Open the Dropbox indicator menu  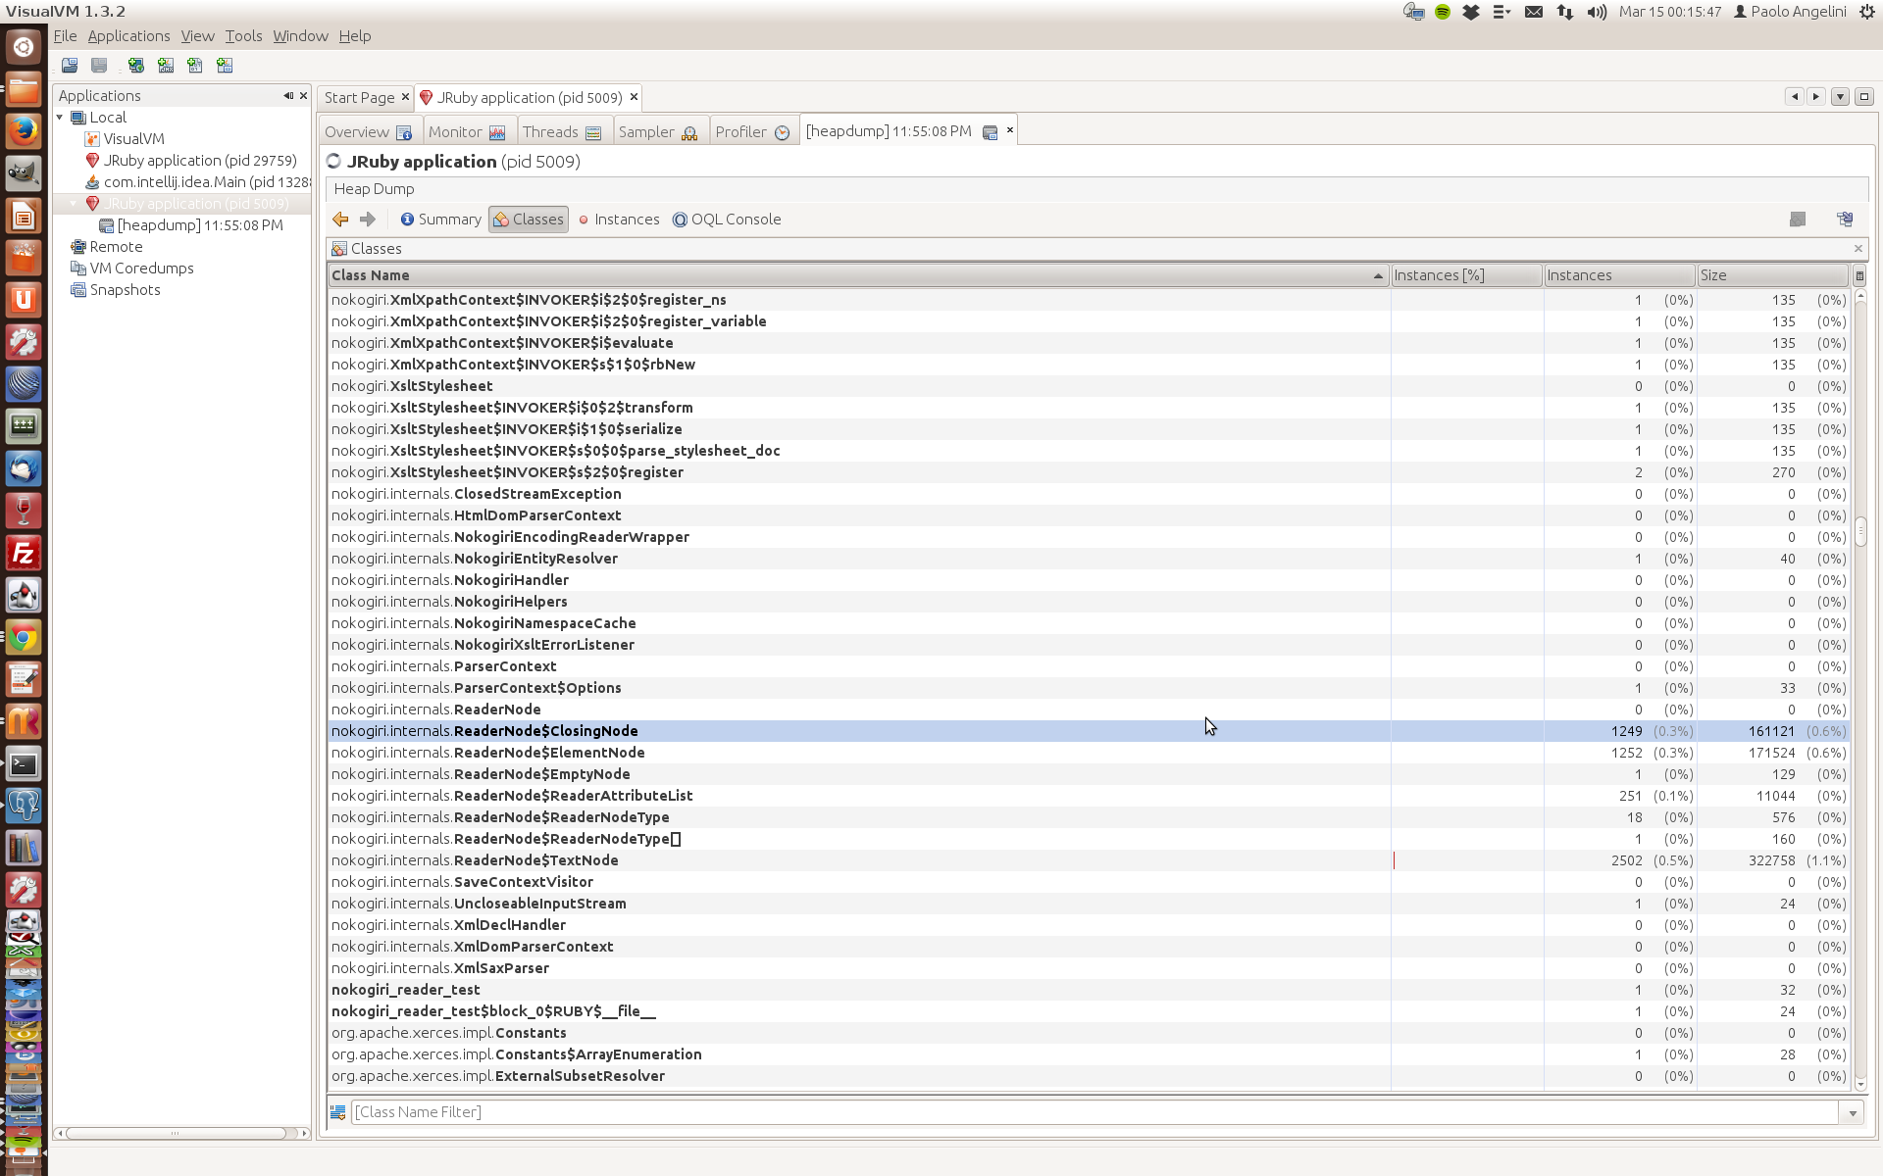[1471, 13]
